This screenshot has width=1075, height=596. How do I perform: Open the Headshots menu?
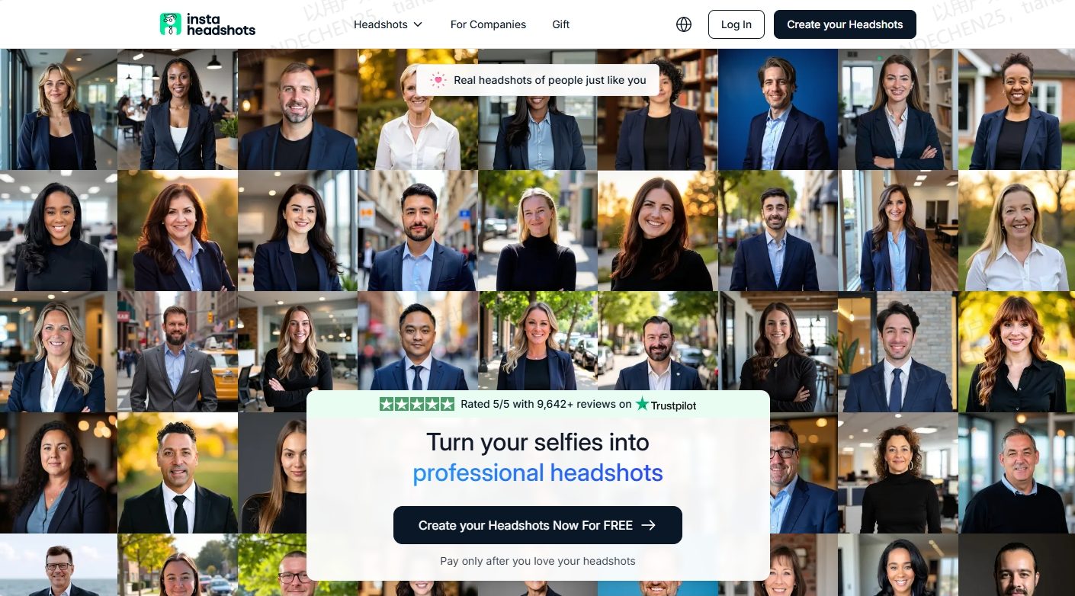tap(388, 24)
